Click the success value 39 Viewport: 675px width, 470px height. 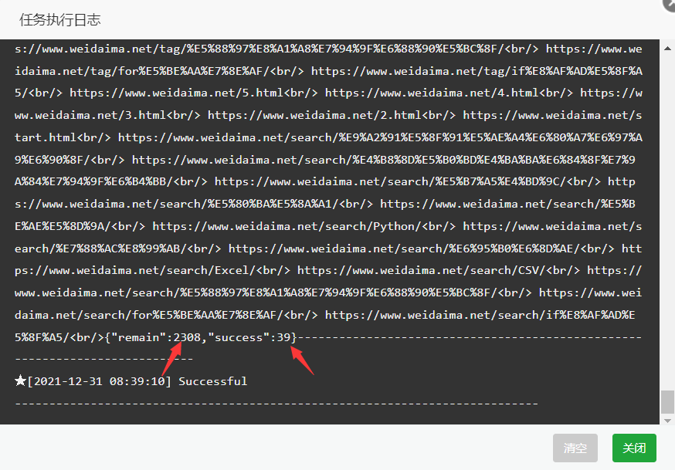283,337
